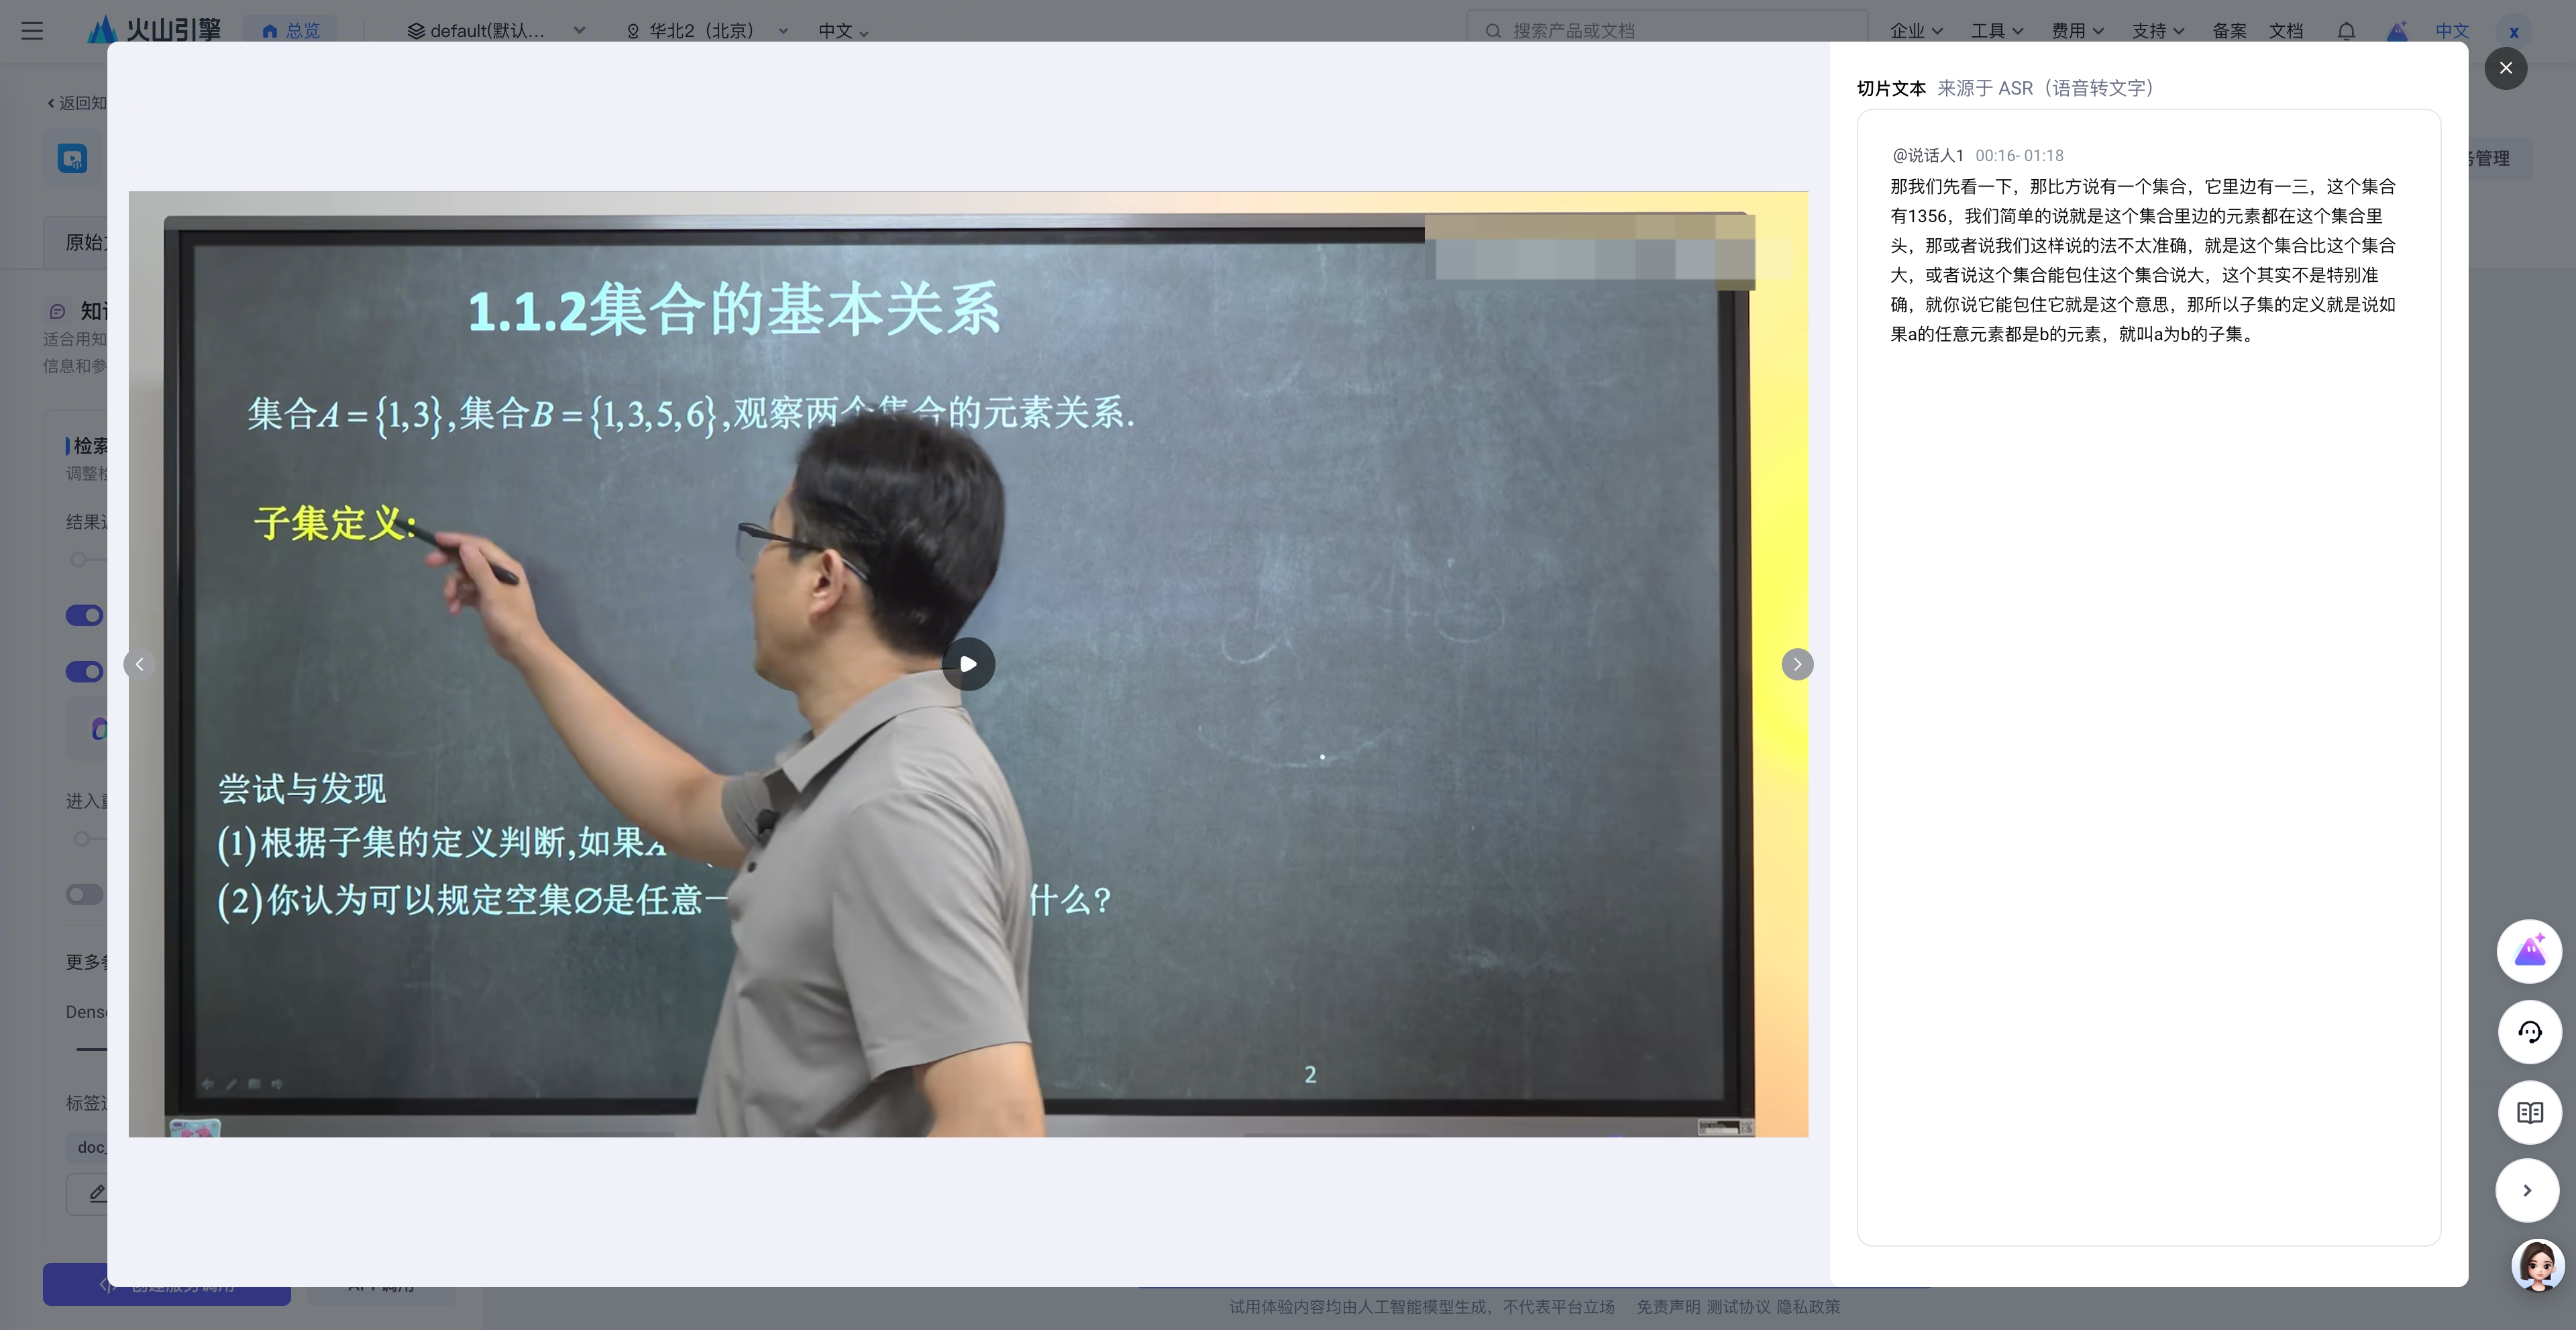Play the lecture video
Viewport: 2576px width, 1330px height.
[x=968, y=664]
